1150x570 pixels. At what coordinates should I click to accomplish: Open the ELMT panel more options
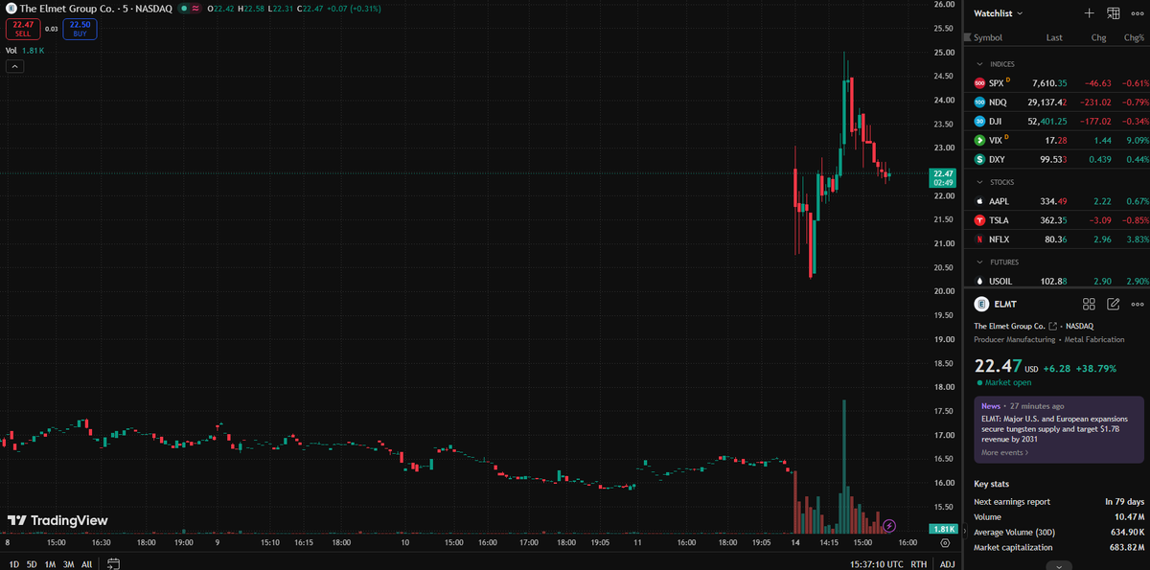tap(1138, 304)
